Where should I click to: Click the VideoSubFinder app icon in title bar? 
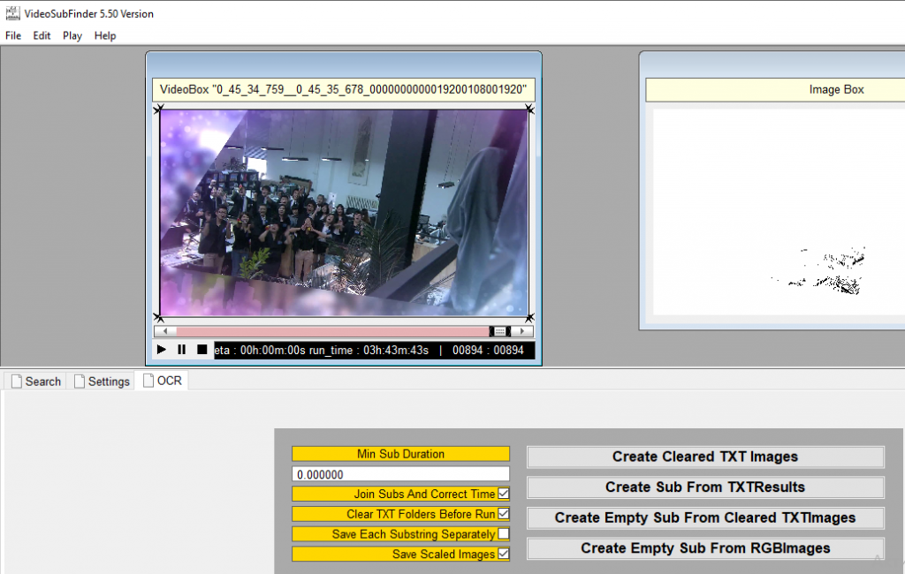[x=12, y=13]
